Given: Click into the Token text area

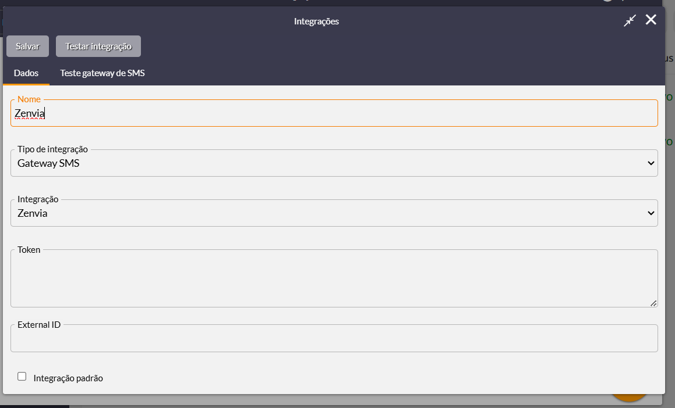Looking at the screenshot, I should (x=334, y=278).
